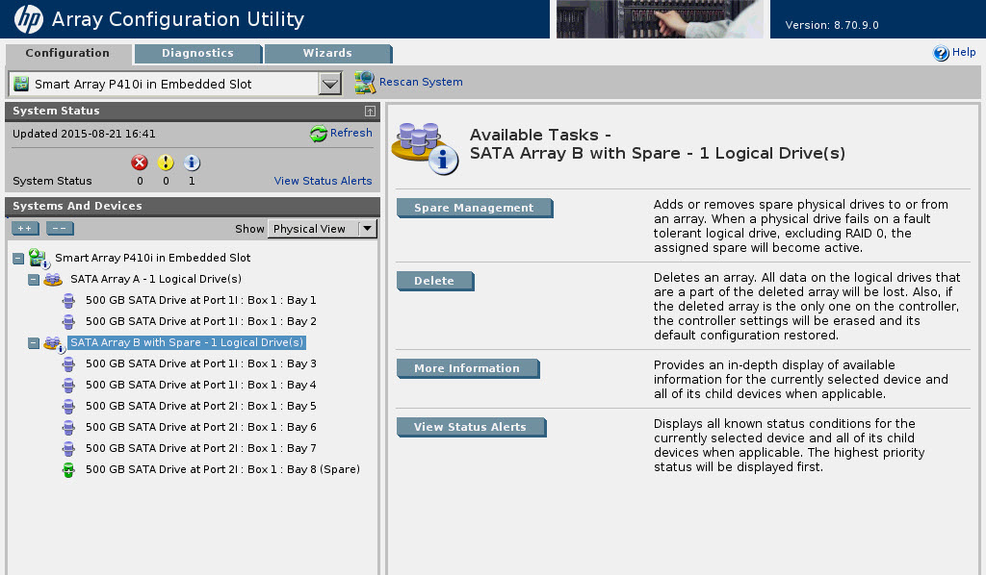Collapse the SATA Array A node
Viewport: 986px width, 575px height.
(x=34, y=280)
